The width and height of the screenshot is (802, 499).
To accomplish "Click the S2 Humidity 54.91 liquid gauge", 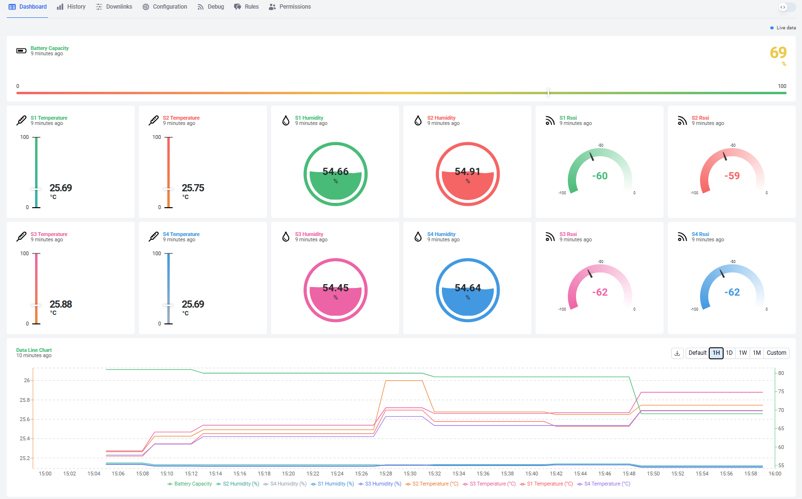I will pyautogui.click(x=468, y=174).
